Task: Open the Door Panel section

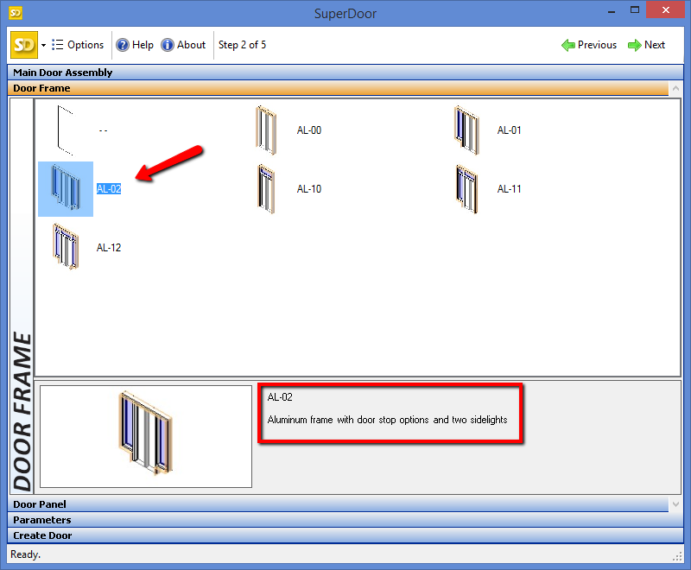Action: [338, 503]
